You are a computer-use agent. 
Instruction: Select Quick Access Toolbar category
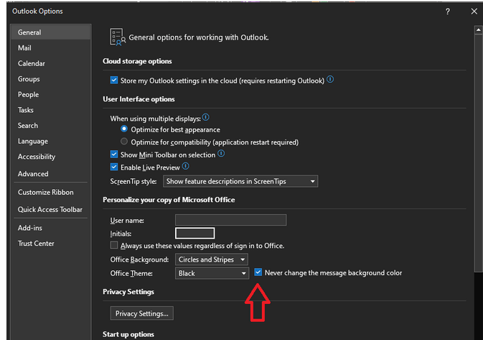pos(51,209)
